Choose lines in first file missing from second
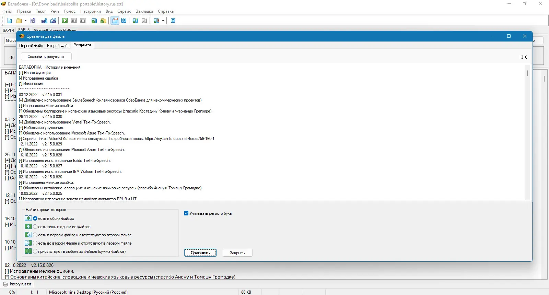This screenshot has height=295, width=549. point(35,235)
